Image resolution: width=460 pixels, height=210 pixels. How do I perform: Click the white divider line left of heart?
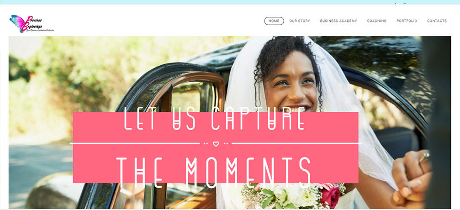(x=135, y=143)
